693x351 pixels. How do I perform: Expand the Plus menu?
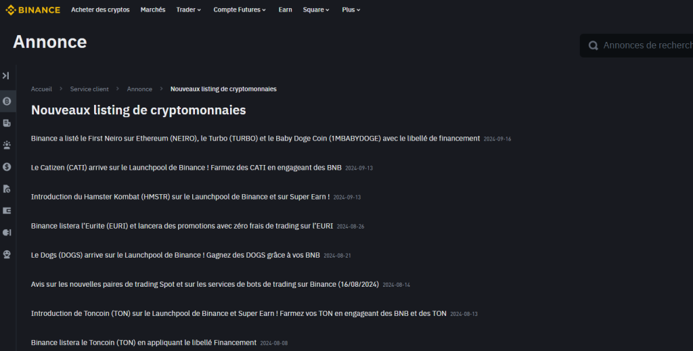(x=351, y=10)
